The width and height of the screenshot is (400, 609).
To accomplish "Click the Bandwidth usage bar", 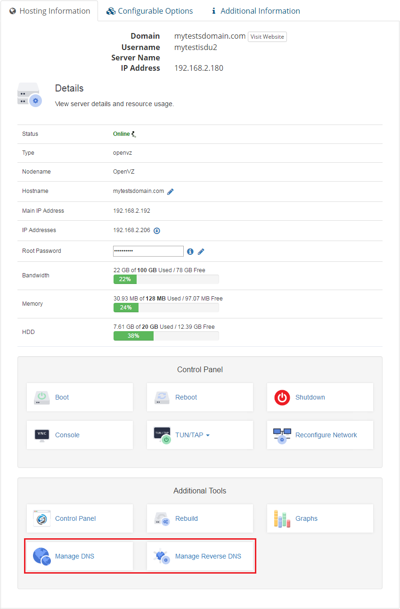I will click(x=166, y=279).
